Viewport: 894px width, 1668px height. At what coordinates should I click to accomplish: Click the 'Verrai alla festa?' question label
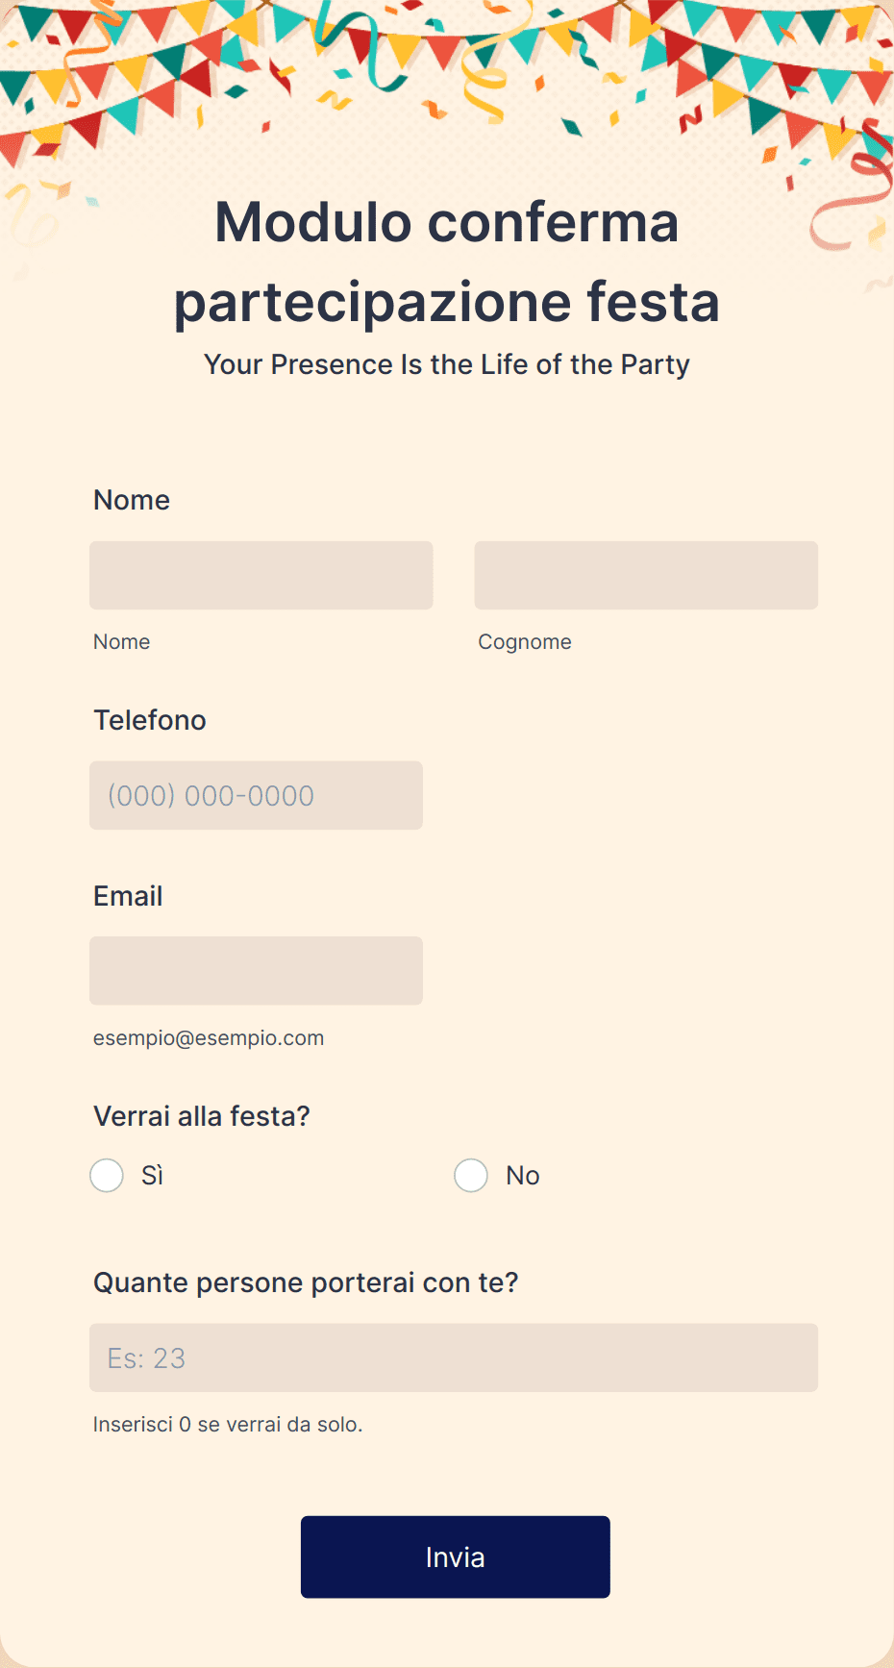(202, 1116)
